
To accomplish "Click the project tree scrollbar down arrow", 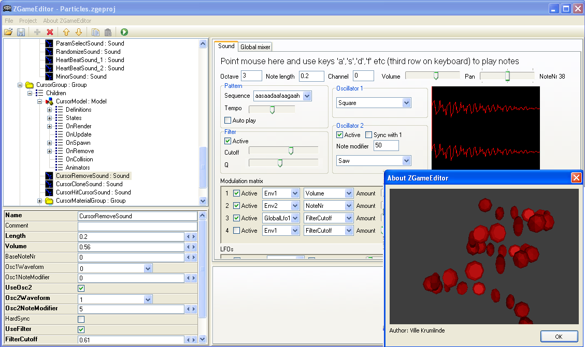I will point(203,201).
